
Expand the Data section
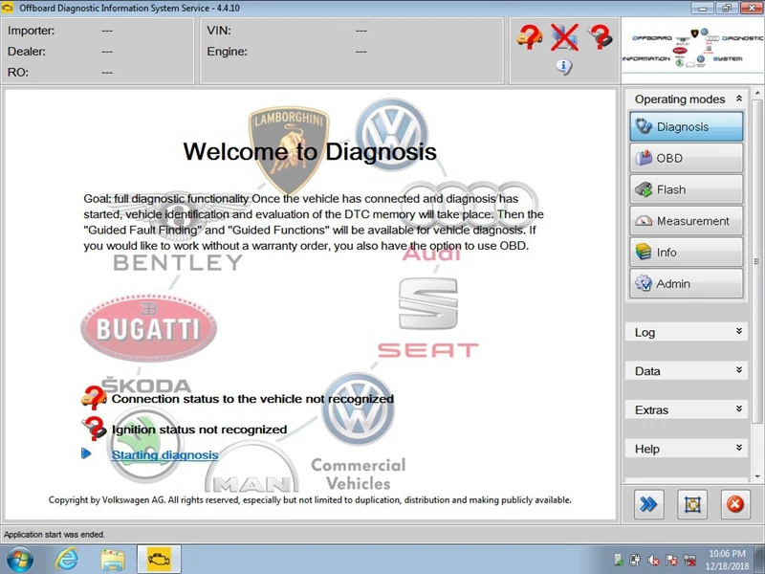(x=686, y=371)
